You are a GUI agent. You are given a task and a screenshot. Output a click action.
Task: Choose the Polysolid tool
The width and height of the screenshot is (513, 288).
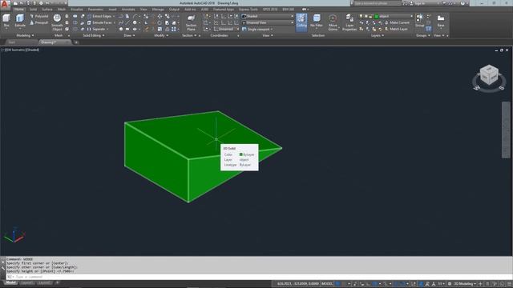click(x=39, y=16)
